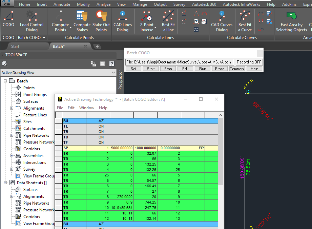
Task: Open the Load Control Dialog tool
Action: (x=32, y=21)
